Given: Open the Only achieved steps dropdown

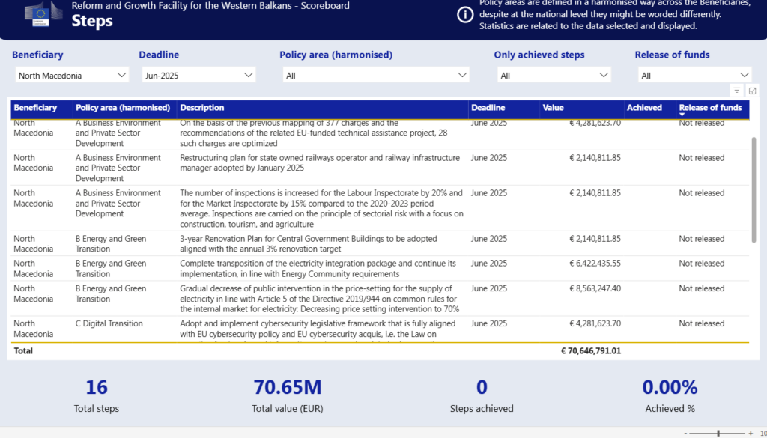Looking at the screenshot, I should (x=554, y=76).
